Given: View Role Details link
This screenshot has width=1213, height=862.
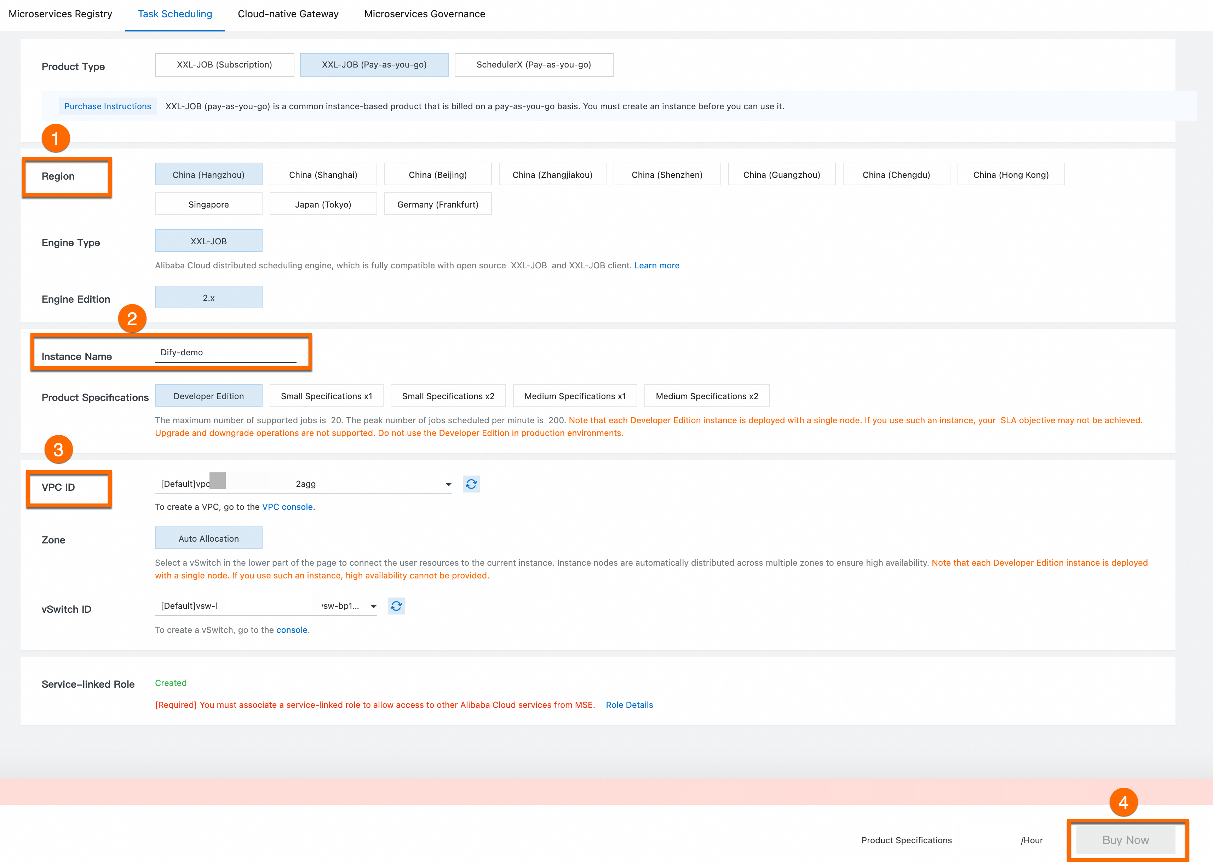Looking at the screenshot, I should click(x=630, y=705).
